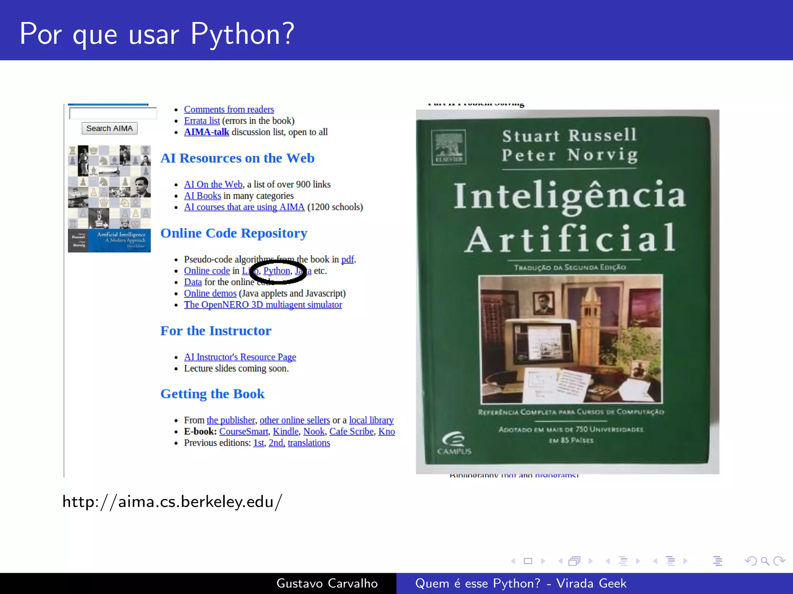Screen dimensions: 793x594
Task: Click the Gustavo Carvalho footer author
Action: (x=327, y=583)
